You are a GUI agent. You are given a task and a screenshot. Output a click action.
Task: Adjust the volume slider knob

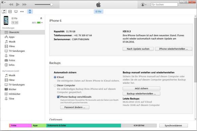click(51, 4)
